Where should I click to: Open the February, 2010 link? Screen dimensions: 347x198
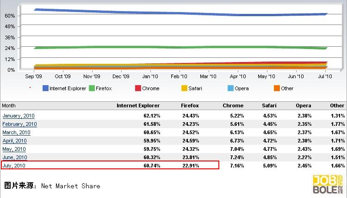(19, 124)
